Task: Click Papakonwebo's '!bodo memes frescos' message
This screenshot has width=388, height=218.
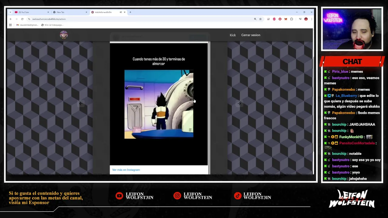Action: (352, 115)
